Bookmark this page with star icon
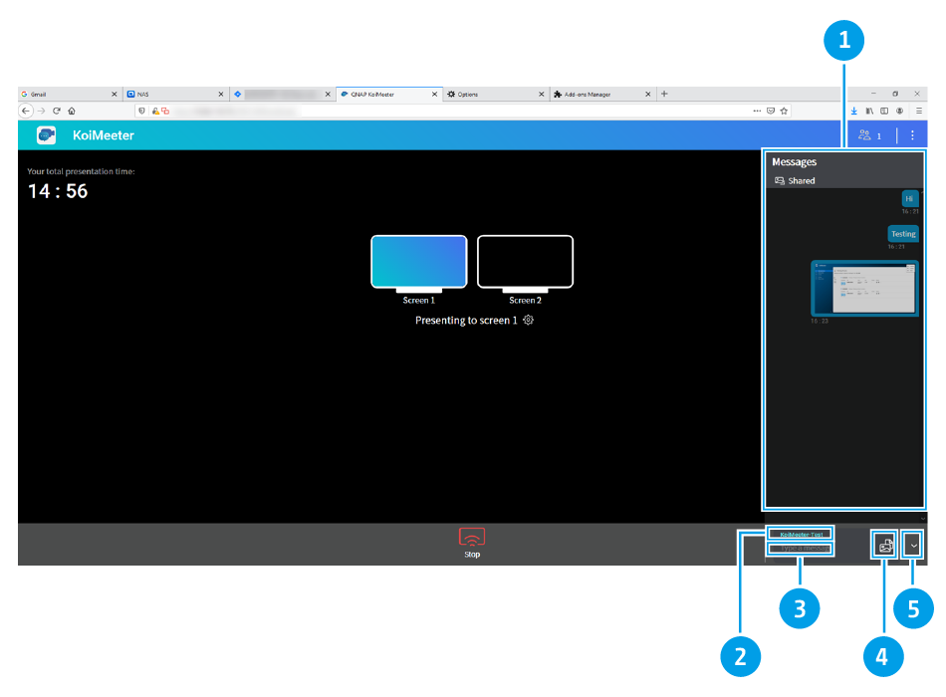The height and width of the screenshot is (697, 946). (785, 111)
